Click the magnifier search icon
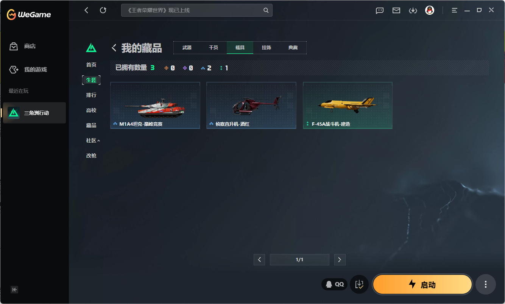 click(266, 10)
